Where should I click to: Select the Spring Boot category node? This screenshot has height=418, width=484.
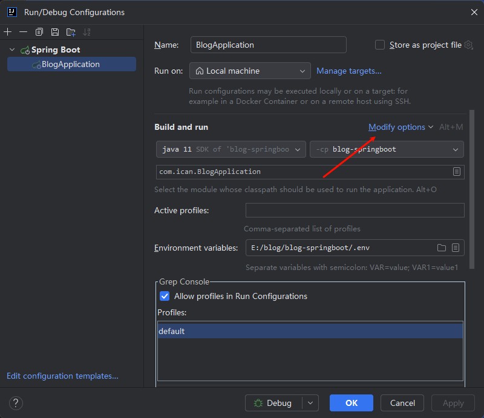(56, 50)
